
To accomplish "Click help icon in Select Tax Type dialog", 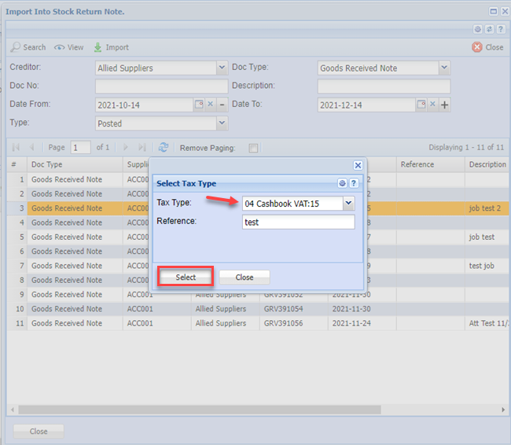I will pos(354,183).
